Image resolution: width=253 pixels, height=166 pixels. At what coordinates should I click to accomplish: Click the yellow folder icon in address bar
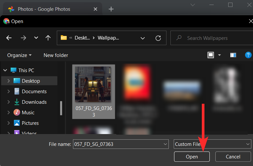[x=64, y=38]
